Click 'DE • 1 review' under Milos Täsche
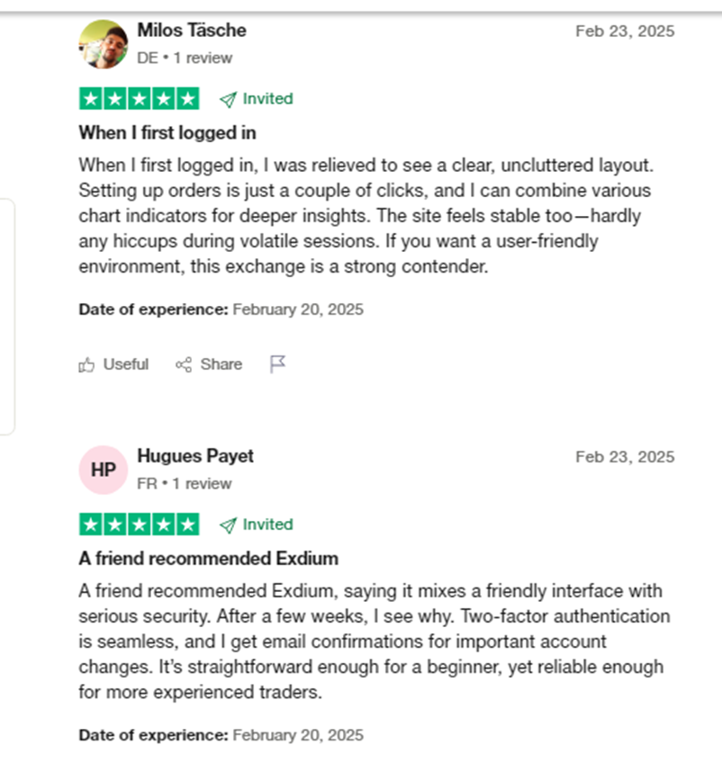This screenshot has height=763, width=722. click(185, 58)
